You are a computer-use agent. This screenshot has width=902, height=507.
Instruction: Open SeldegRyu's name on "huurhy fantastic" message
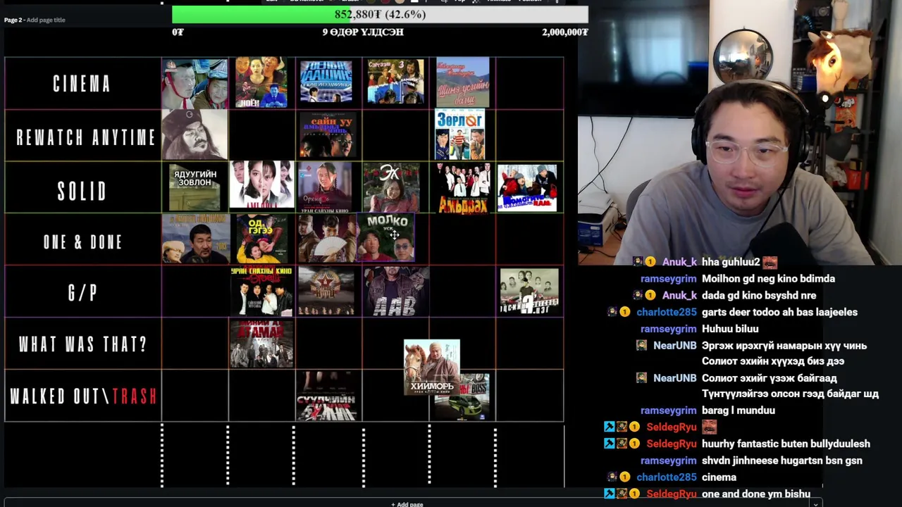pos(671,444)
